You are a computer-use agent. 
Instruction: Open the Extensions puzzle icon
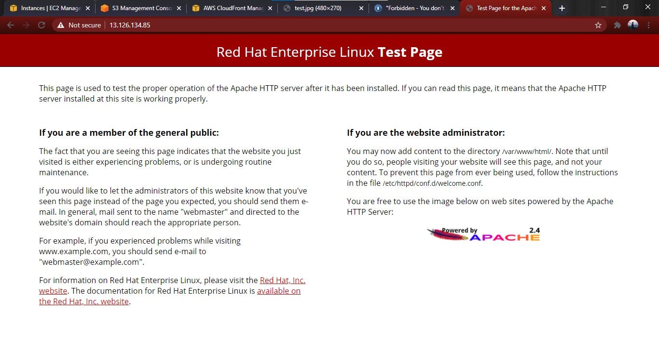click(617, 25)
